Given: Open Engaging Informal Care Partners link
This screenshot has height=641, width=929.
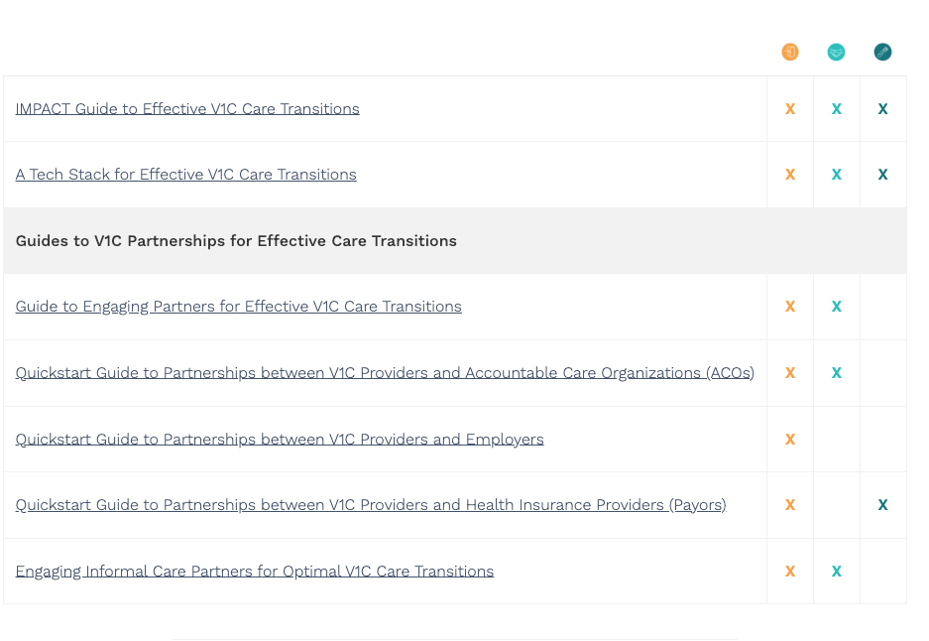Looking at the screenshot, I should point(254,572).
